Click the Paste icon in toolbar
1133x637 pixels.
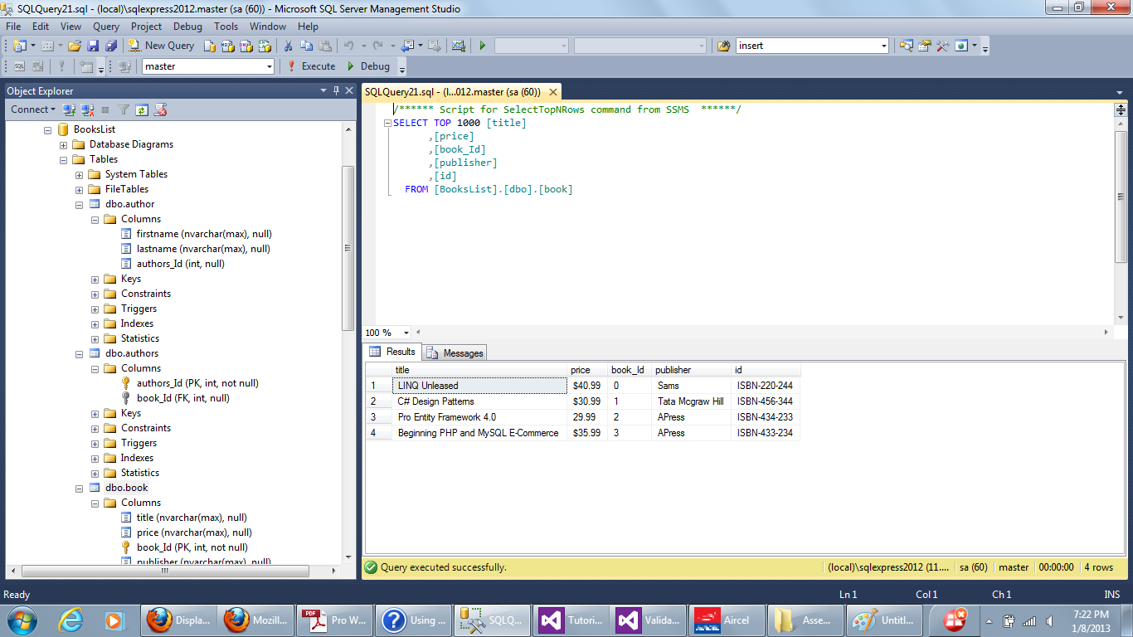[x=324, y=46]
